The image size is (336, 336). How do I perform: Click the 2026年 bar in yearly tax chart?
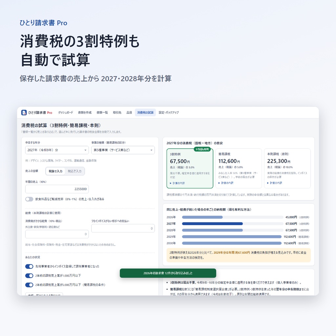(x=202, y=217)
